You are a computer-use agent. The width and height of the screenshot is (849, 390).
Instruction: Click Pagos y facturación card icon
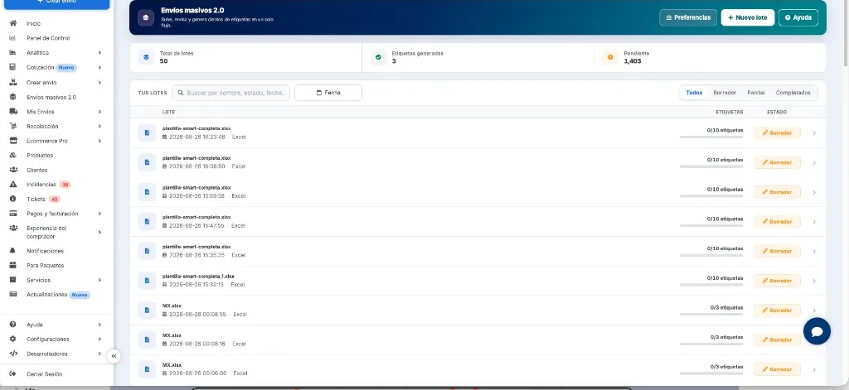point(13,214)
